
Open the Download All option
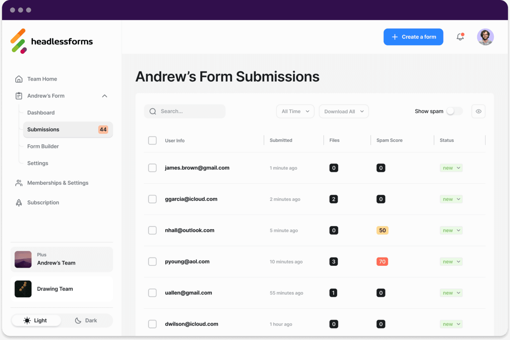(343, 111)
